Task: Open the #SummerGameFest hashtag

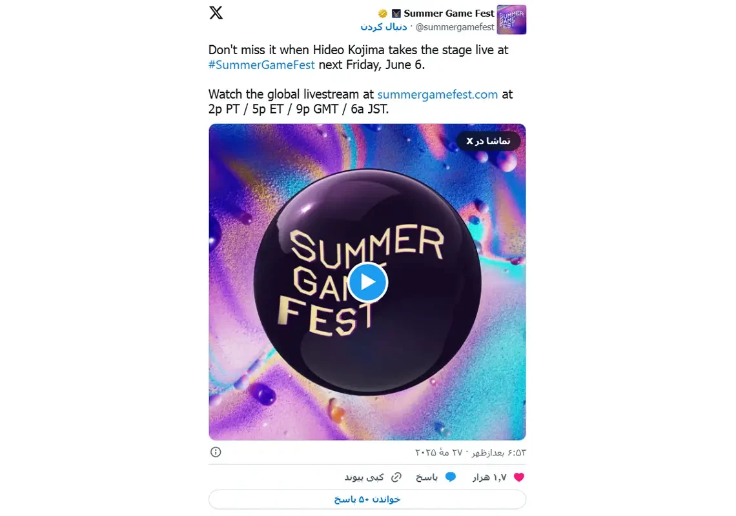Action: point(261,64)
